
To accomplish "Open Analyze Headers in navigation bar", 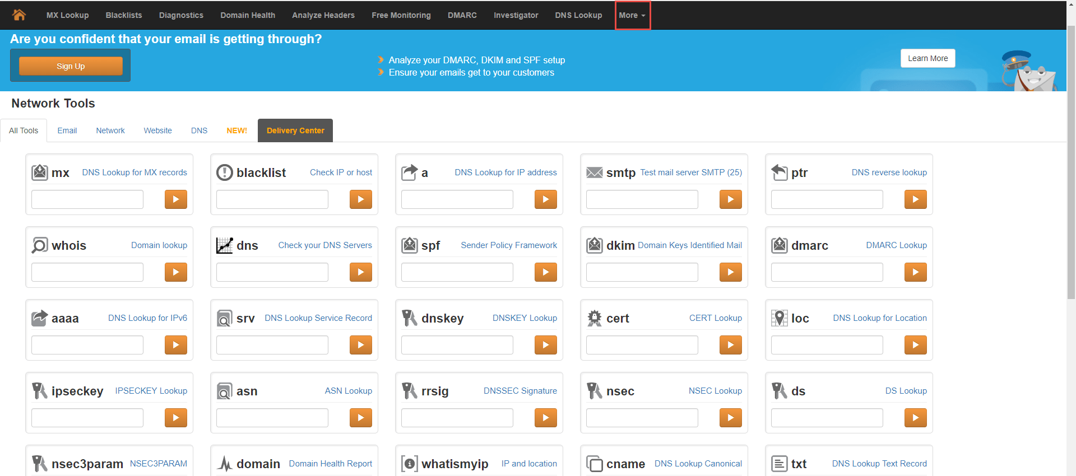I will pos(323,15).
